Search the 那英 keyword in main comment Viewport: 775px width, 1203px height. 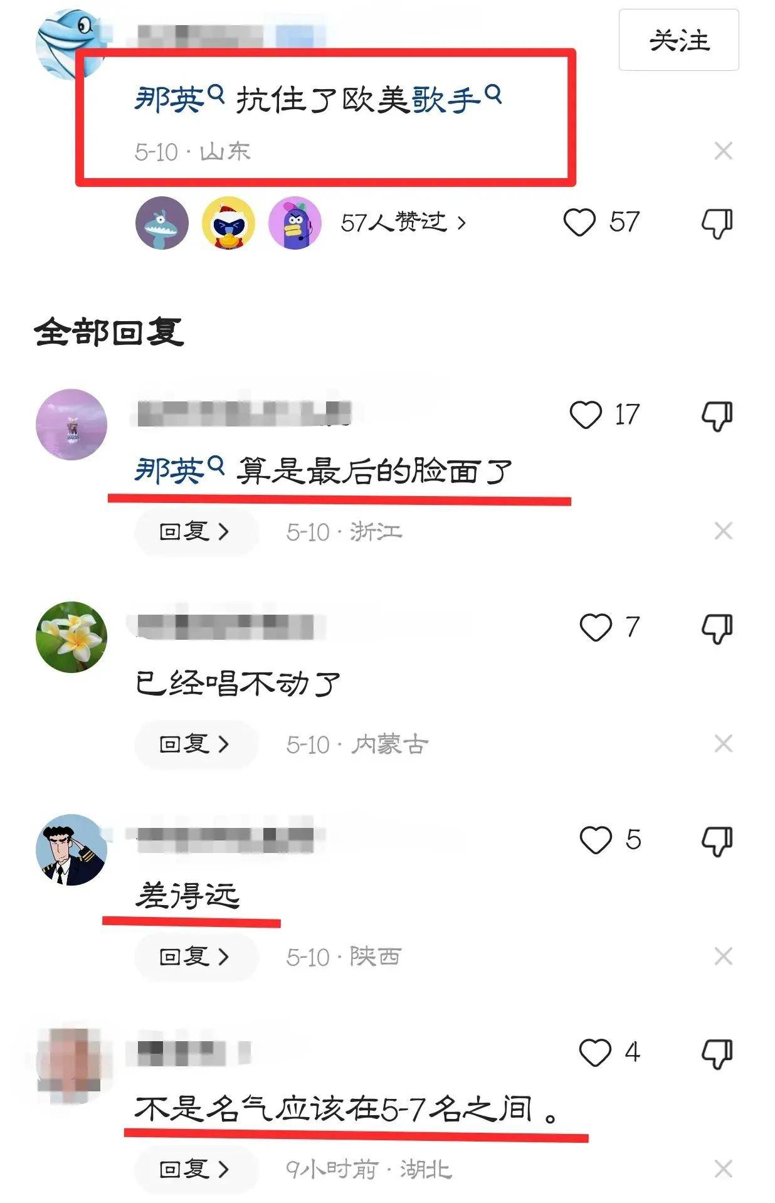pyautogui.click(x=179, y=99)
